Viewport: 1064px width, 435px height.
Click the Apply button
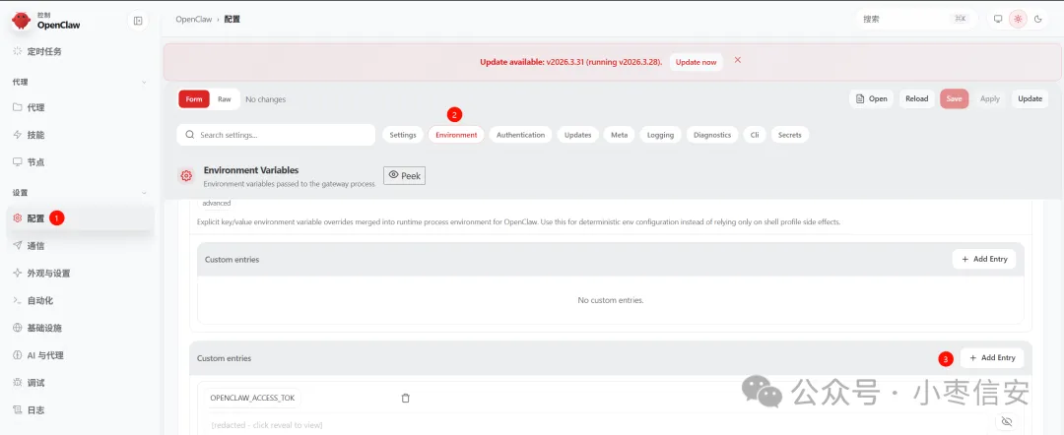(990, 99)
